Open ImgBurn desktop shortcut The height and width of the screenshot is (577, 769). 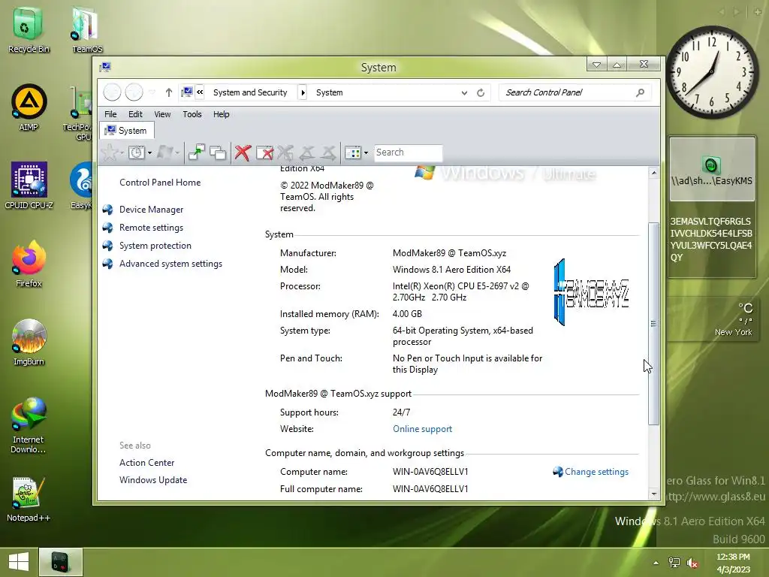(x=29, y=342)
